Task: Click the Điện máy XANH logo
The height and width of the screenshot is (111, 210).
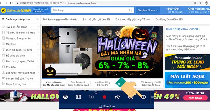Action: click(x=16, y=10)
